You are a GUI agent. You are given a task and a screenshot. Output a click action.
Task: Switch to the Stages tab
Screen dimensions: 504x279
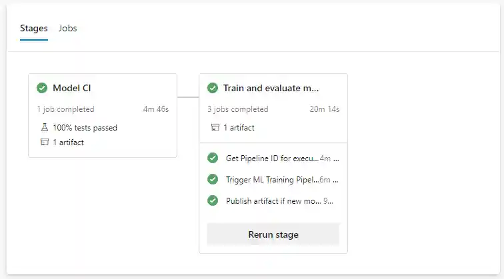click(x=33, y=29)
